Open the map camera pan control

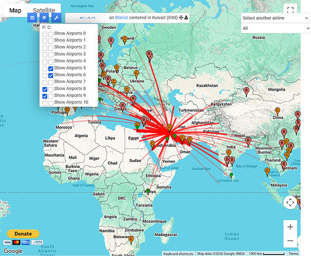pos(290,202)
